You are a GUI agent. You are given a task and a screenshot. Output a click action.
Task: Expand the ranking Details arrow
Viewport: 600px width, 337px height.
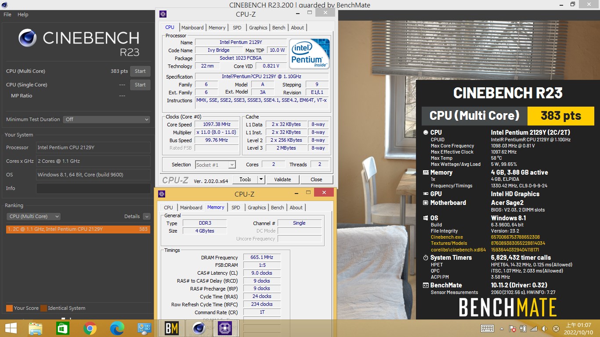(x=147, y=216)
